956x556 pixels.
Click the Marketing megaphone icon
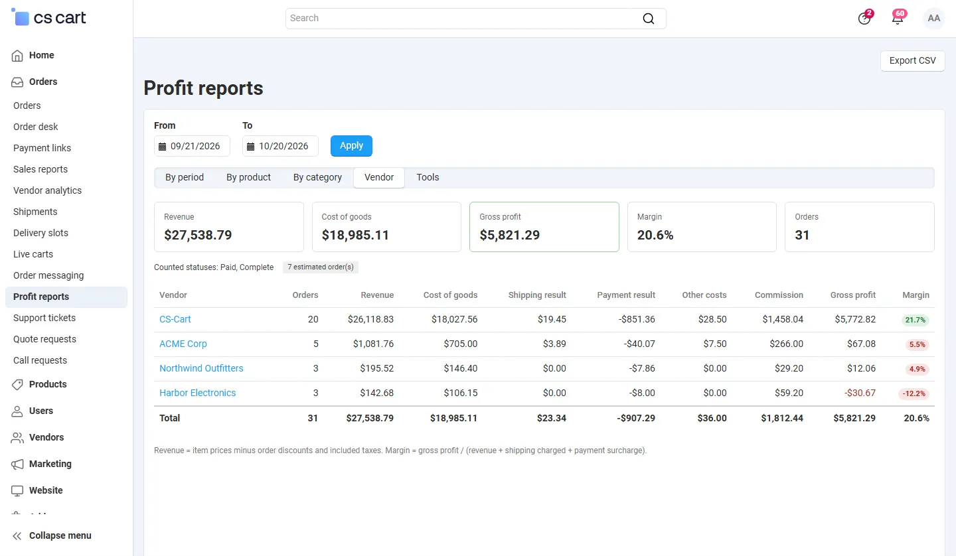pyautogui.click(x=17, y=464)
